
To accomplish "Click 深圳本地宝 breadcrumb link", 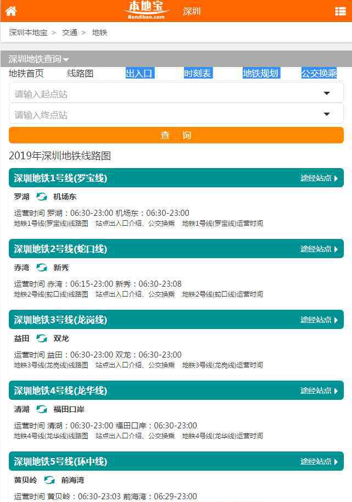I will click(x=28, y=32).
